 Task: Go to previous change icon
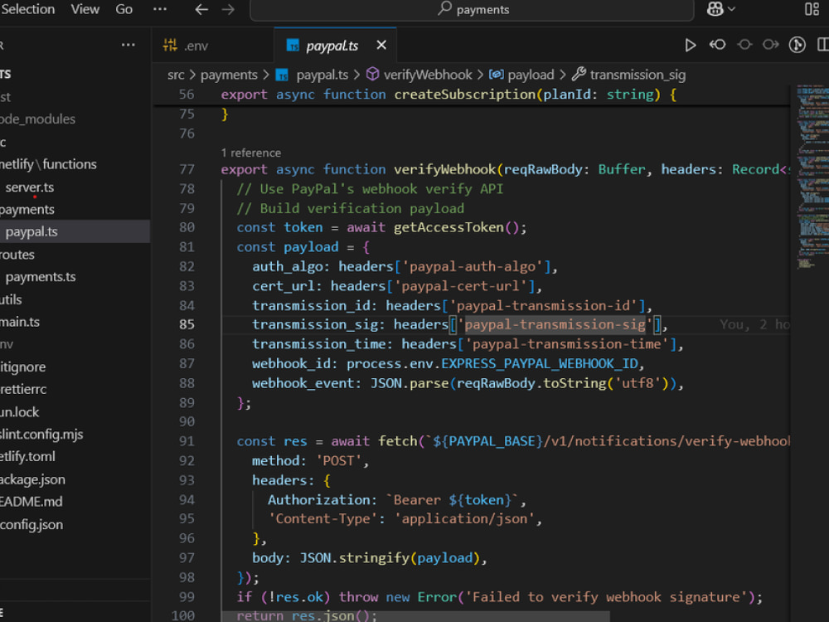[x=717, y=45]
